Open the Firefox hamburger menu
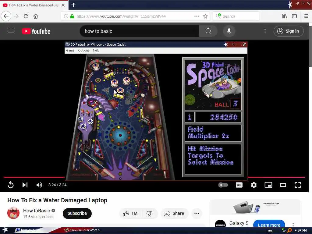Viewport: 312px width, 234px height. click(x=306, y=16)
